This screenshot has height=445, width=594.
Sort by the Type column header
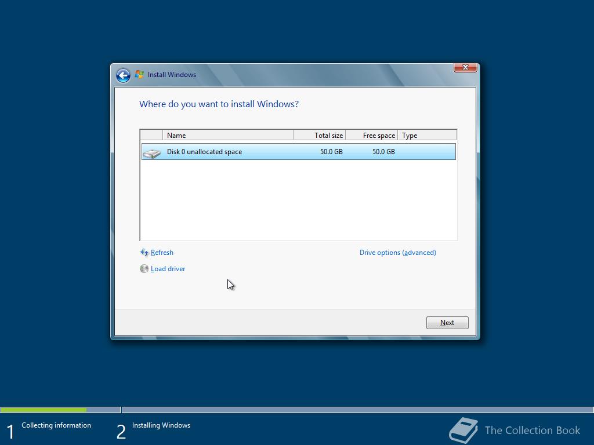427,135
